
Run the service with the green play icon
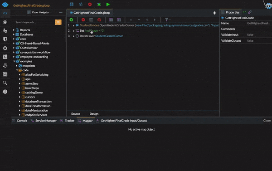108,5
